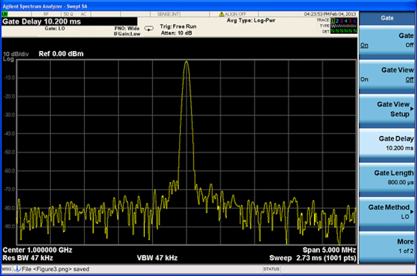Image resolution: width=417 pixels, height=276 pixels.
Task: Select the Trace 1 number indicator
Action: coord(332,21)
